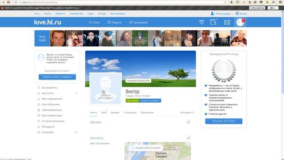
Task: Click the "Continue Blocking" Flash button
Action: [x=257, y=8]
